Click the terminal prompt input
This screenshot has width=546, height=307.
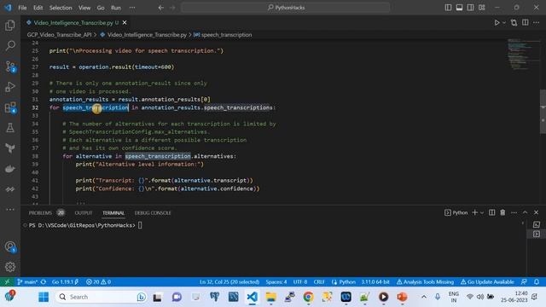[x=140, y=225]
